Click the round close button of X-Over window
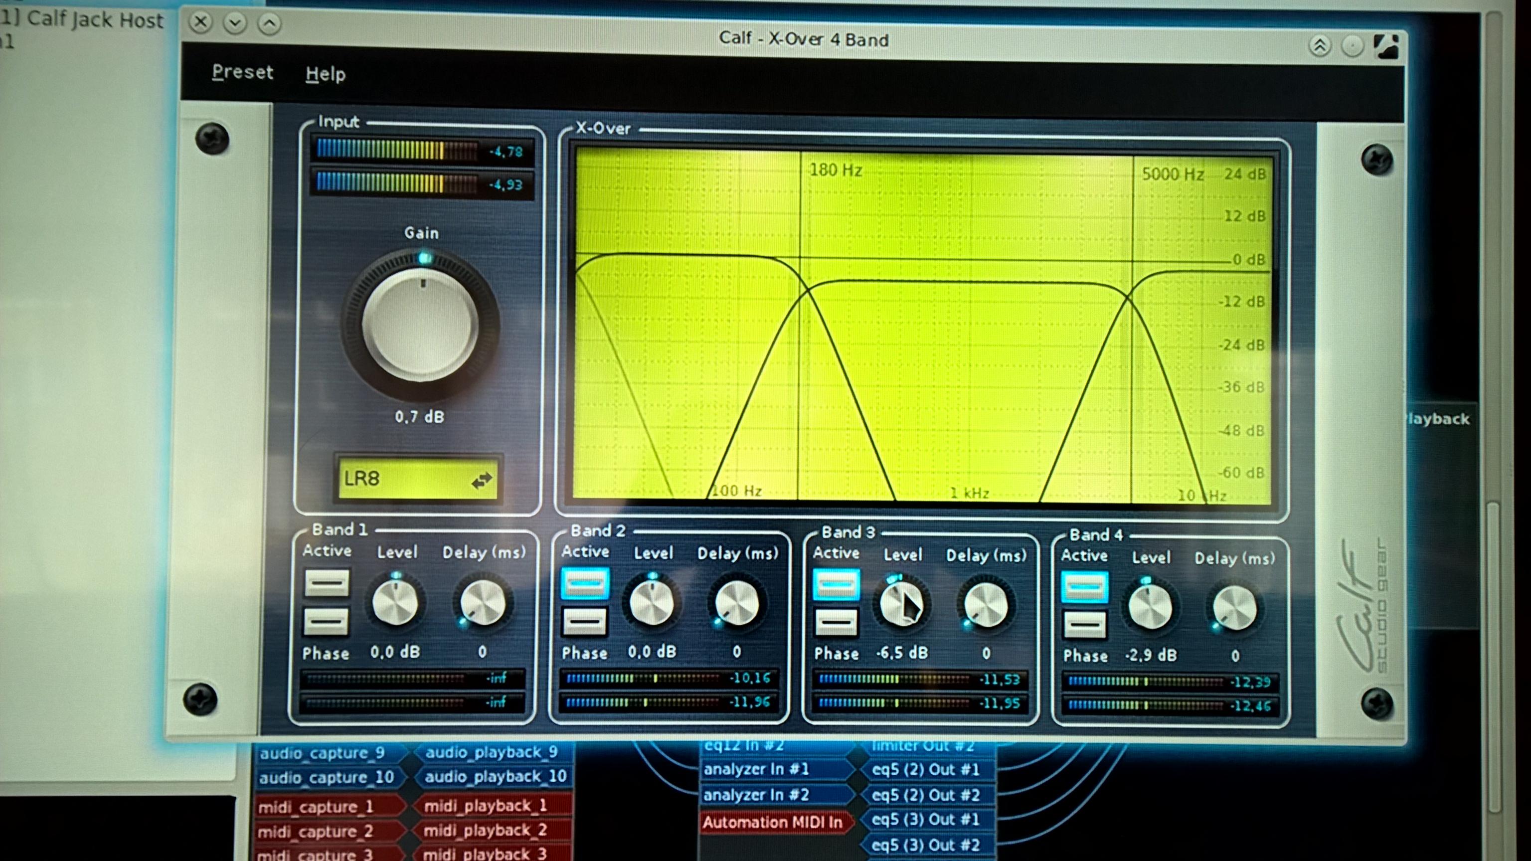This screenshot has height=861, width=1531. tap(201, 22)
